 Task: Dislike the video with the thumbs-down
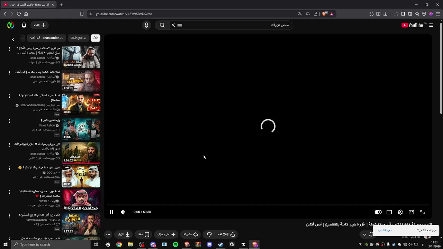209,234
